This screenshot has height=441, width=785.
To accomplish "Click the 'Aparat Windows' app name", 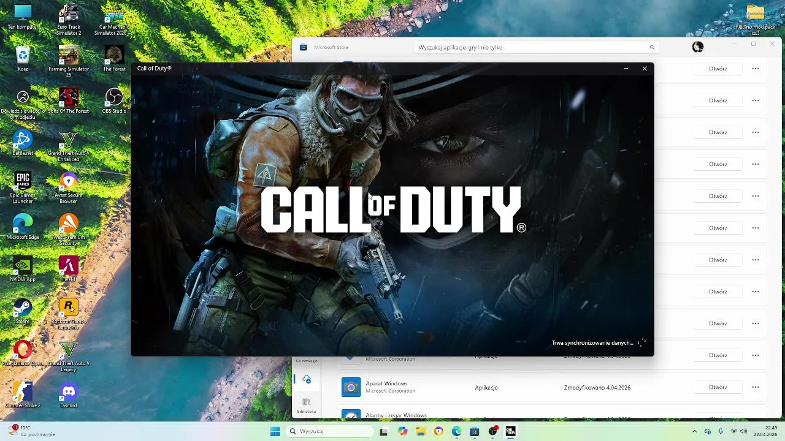I will [386, 383].
